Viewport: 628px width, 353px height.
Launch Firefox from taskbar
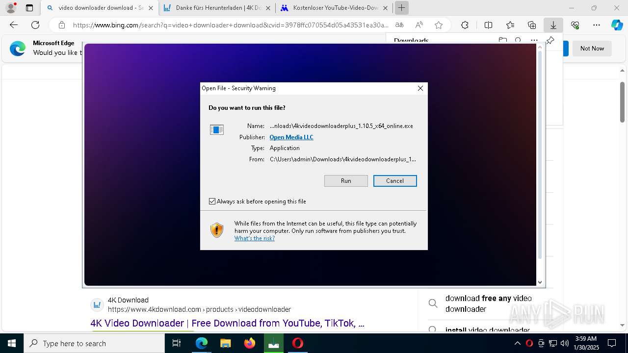pyautogui.click(x=249, y=343)
